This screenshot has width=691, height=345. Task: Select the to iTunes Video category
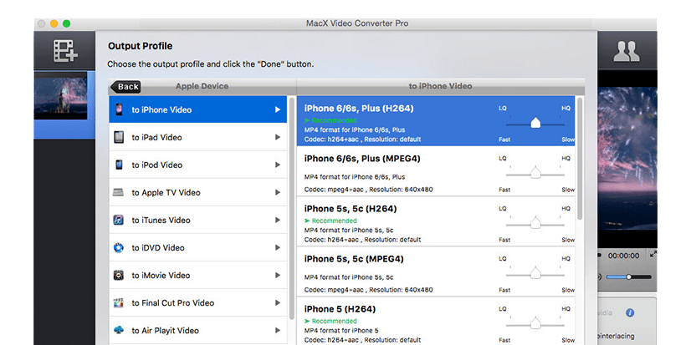pos(198,220)
